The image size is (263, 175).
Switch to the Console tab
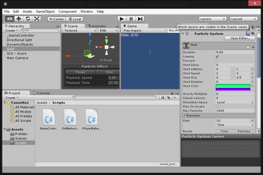(41, 93)
